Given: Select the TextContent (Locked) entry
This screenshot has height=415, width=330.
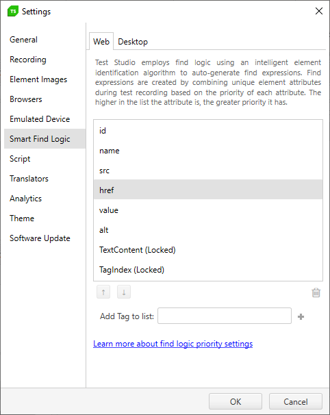Looking at the screenshot, I should coord(208,249).
